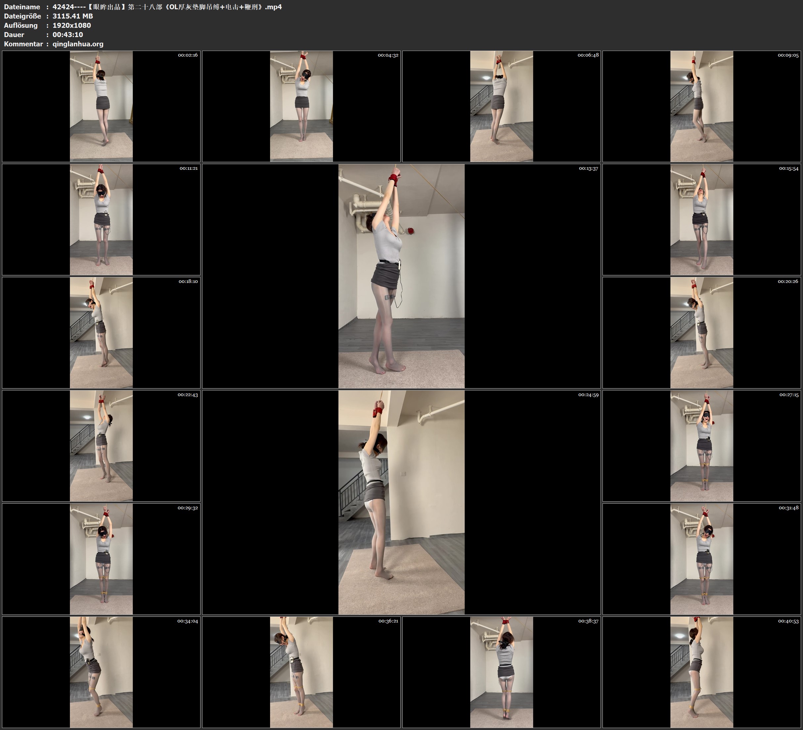Open the last thumbnail at 00:40:53
803x730 pixels.
701,672
